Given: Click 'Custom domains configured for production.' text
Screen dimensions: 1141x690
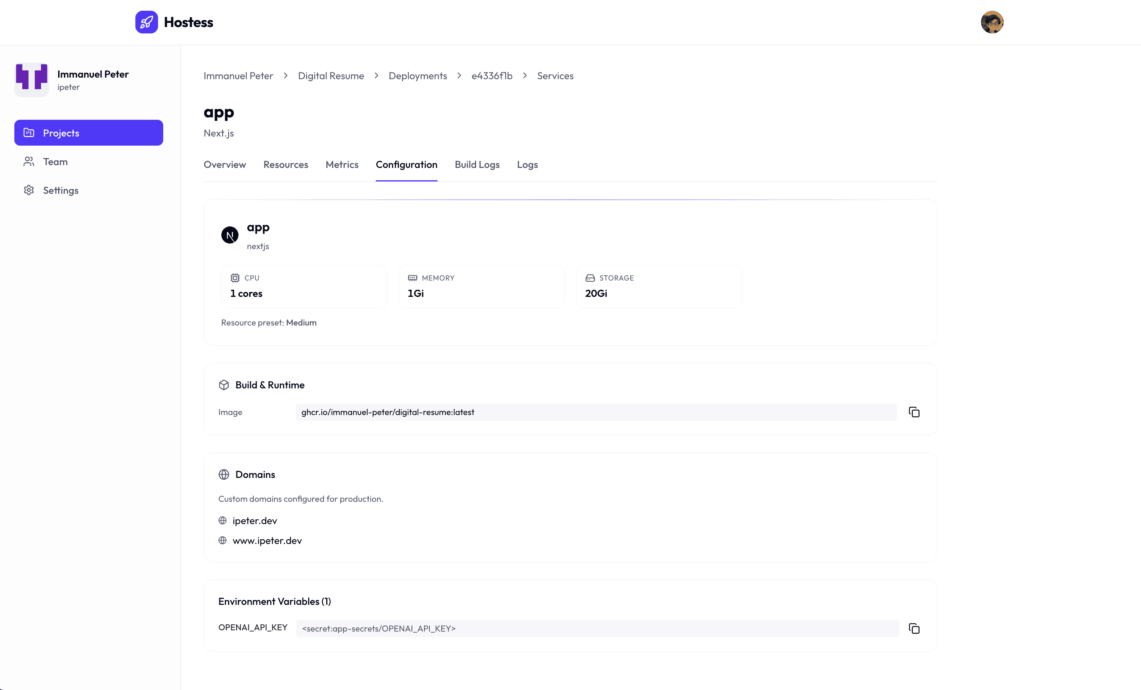Looking at the screenshot, I should tap(301, 499).
